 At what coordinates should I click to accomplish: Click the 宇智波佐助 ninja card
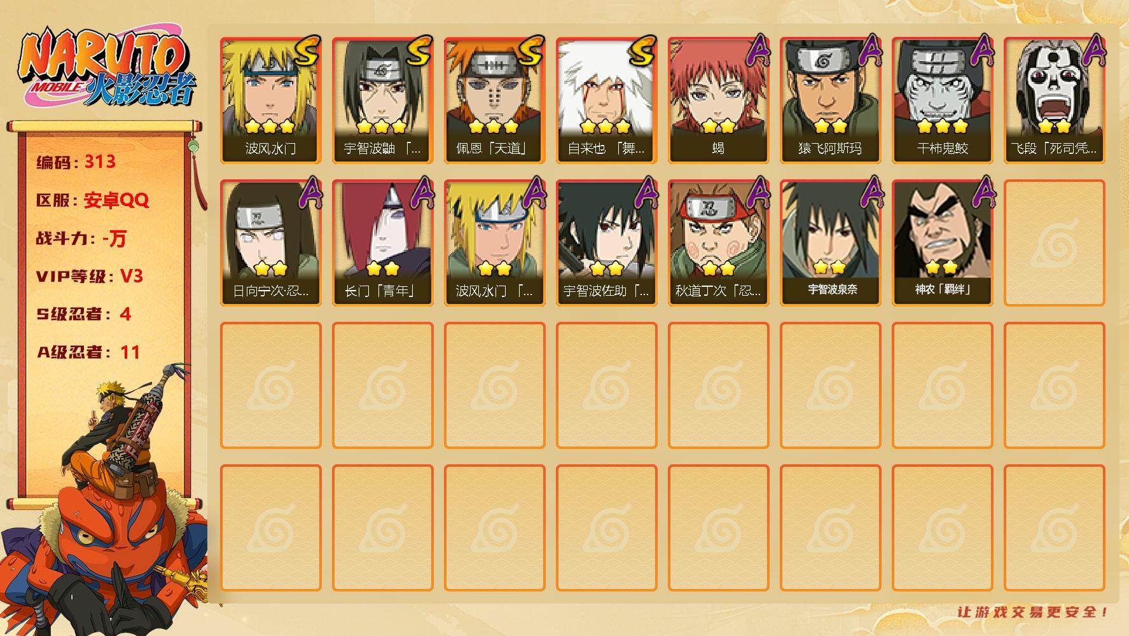pos(607,243)
